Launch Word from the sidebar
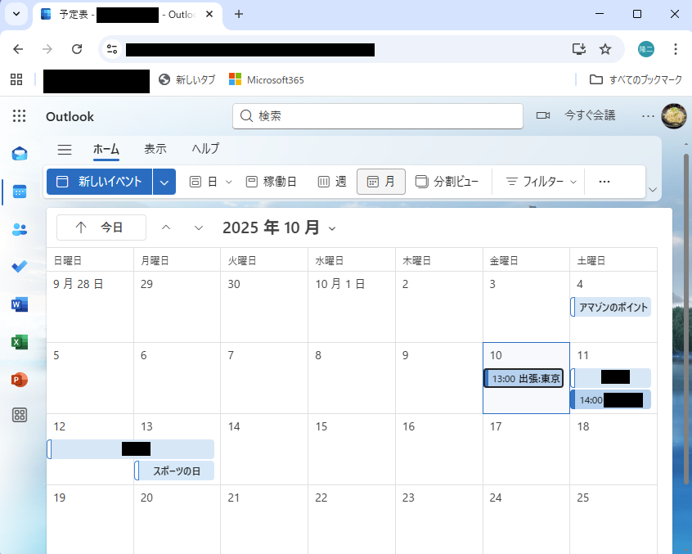 (x=19, y=304)
